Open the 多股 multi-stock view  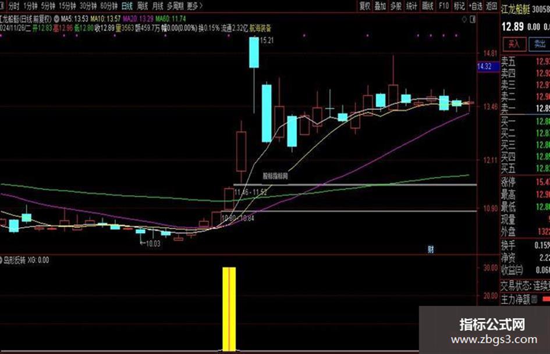(x=396, y=6)
